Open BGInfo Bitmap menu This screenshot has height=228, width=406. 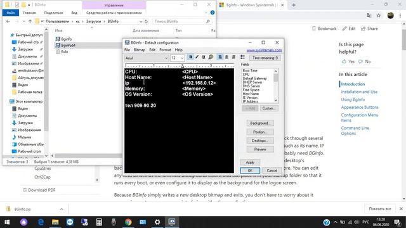[x=140, y=50]
